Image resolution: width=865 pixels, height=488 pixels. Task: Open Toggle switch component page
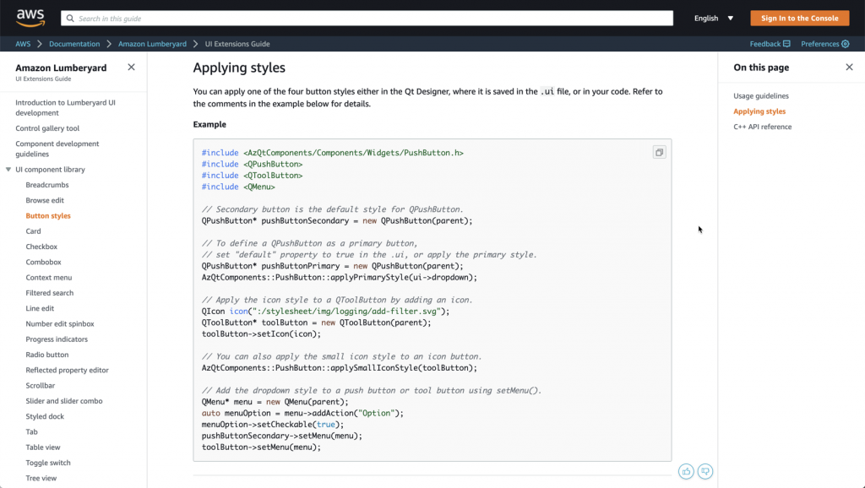click(48, 463)
